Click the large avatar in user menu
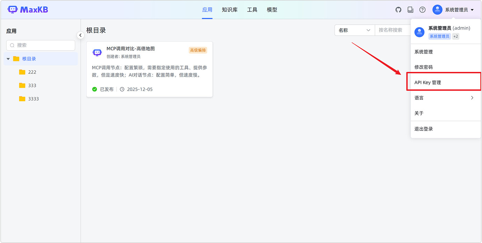 pos(419,32)
